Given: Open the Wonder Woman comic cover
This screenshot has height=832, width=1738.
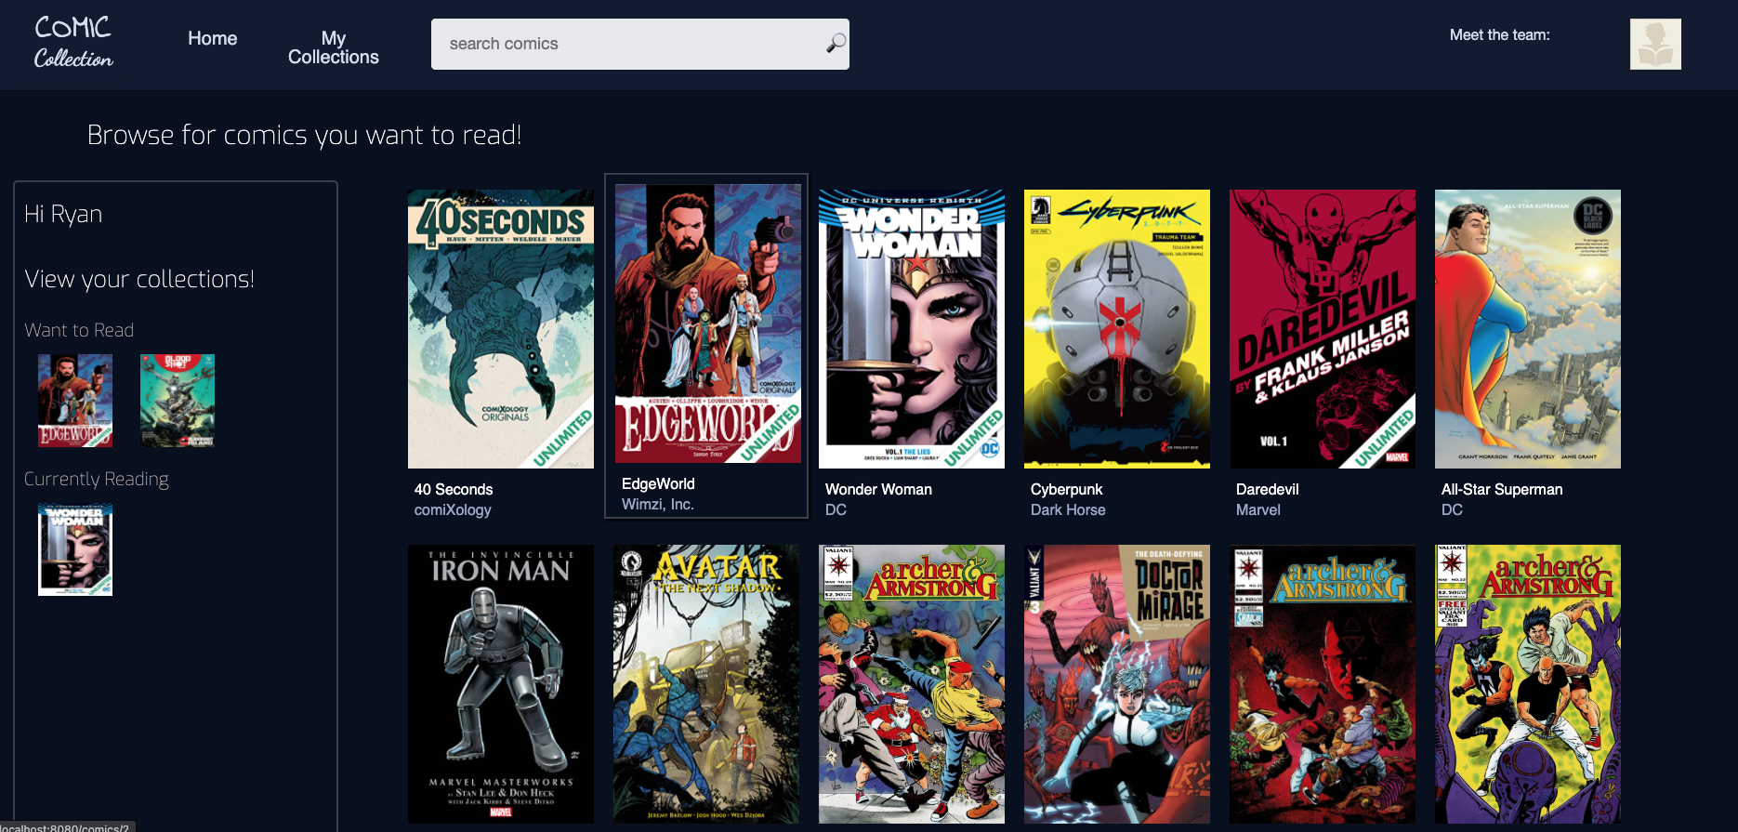Looking at the screenshot, I should [912, 329].
